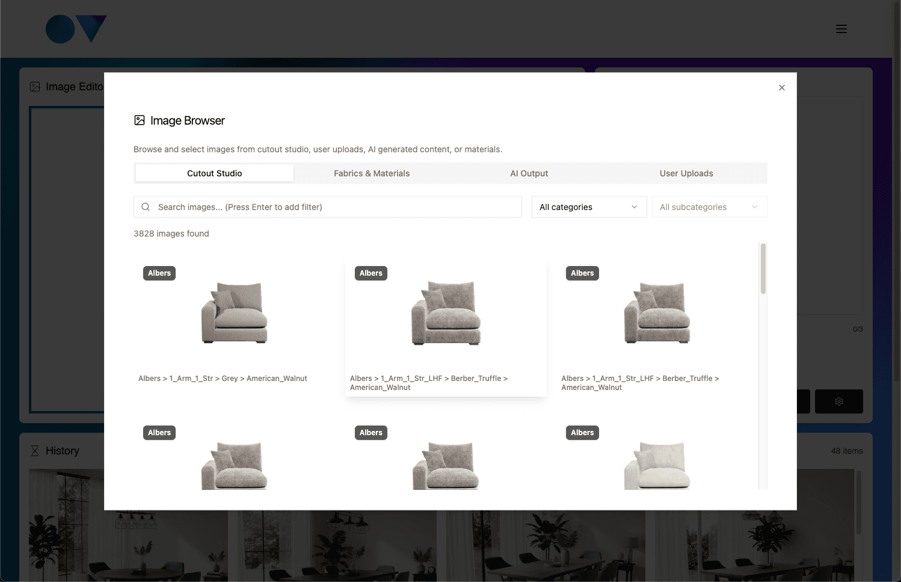Switch to the Fabrics & Materials tab

(372, 173)
